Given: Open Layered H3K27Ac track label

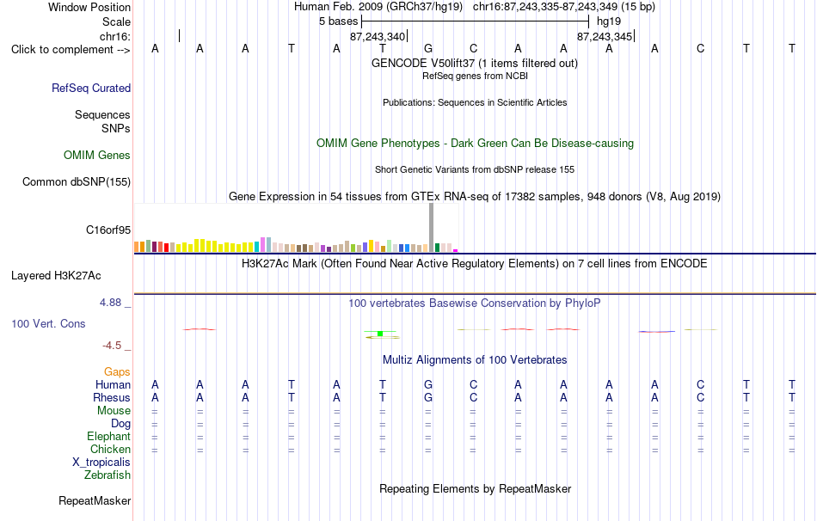Looking at the screenshot, I should [x=56, y=276].
